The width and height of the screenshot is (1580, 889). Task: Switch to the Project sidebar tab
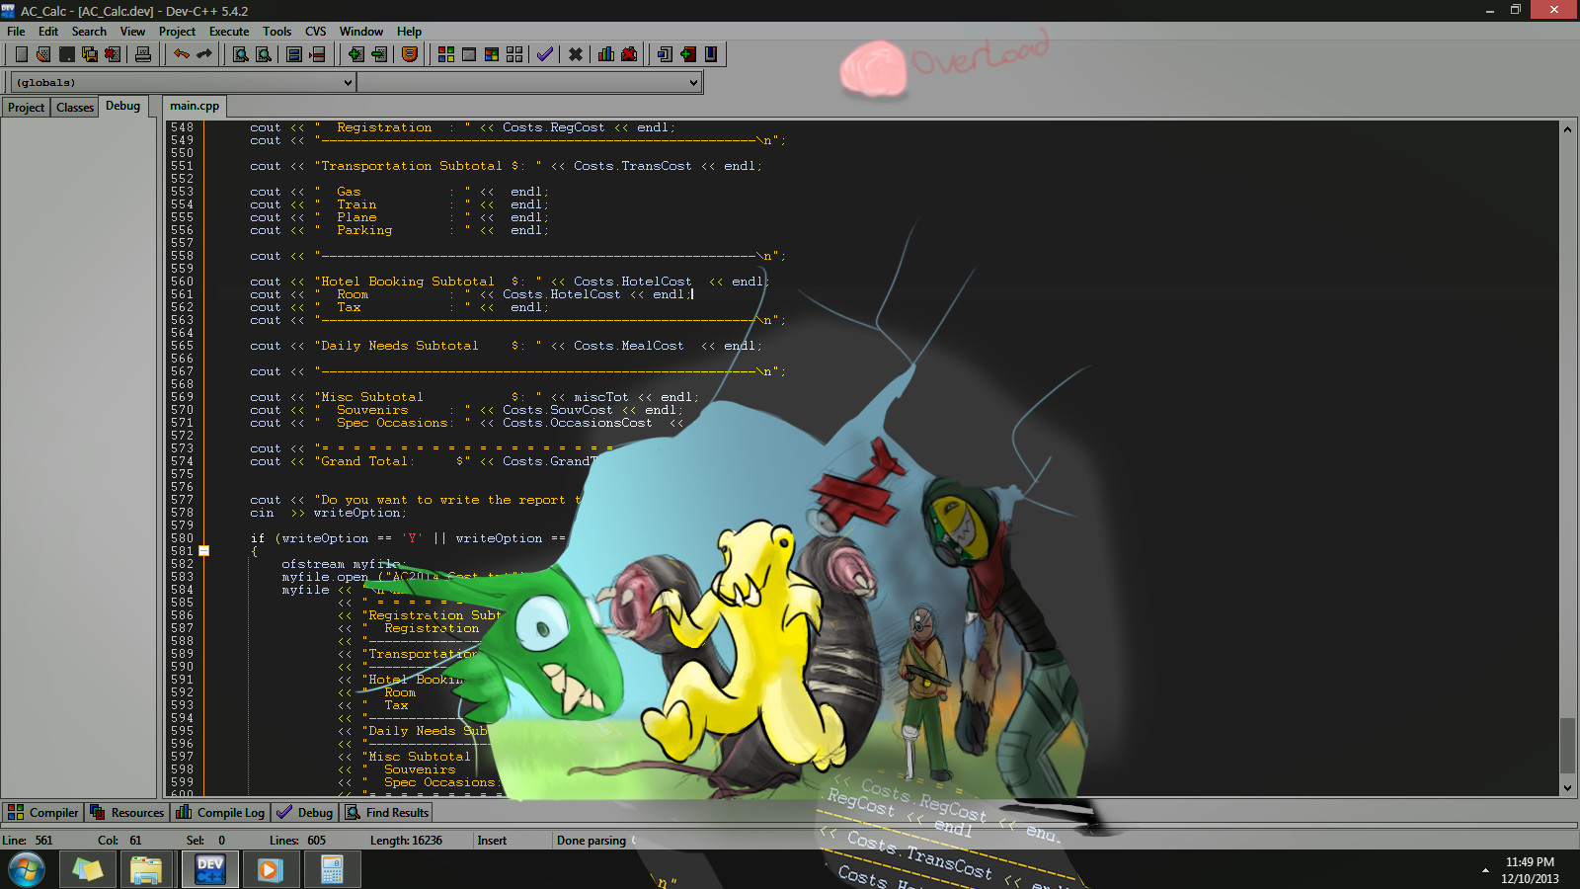(x=26, y=107)
